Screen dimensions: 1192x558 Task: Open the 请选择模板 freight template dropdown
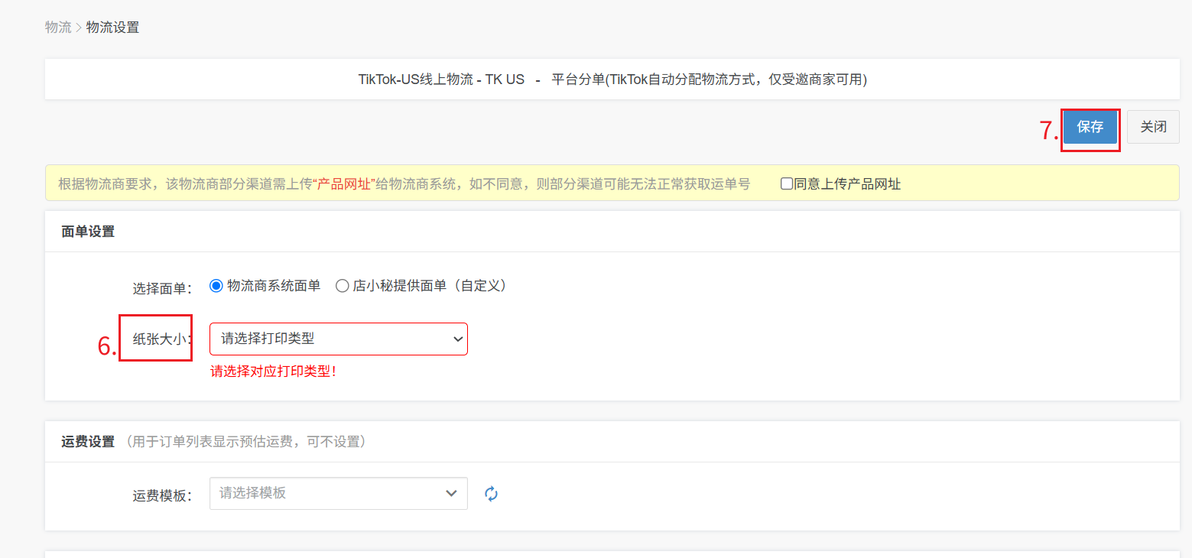[339, 493]
